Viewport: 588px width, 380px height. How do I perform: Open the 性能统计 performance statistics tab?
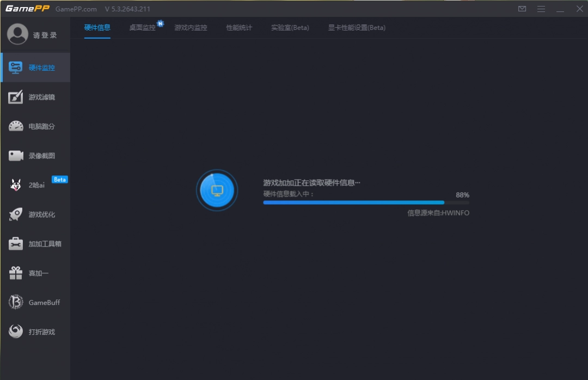pos(238,26)
